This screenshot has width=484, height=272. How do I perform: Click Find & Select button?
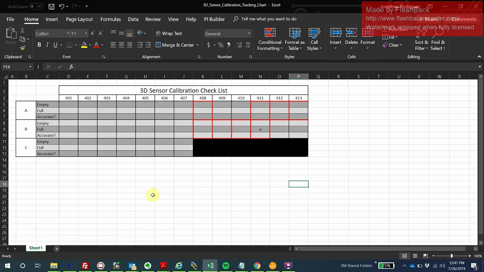(x=438, y=39)
